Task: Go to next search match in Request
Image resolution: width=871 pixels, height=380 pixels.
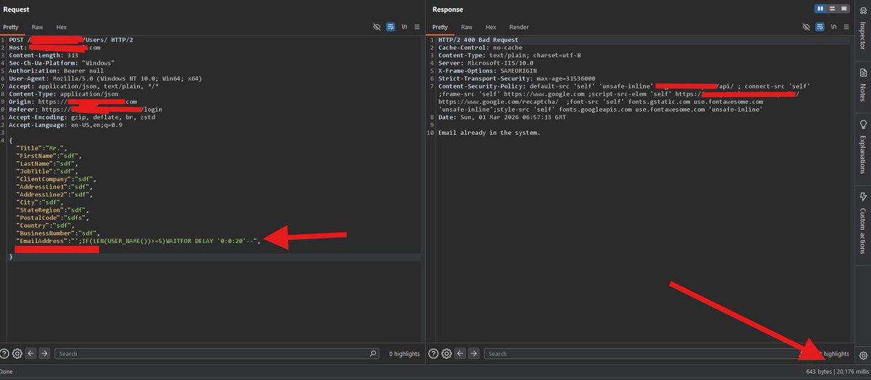Action: point(44,354)
